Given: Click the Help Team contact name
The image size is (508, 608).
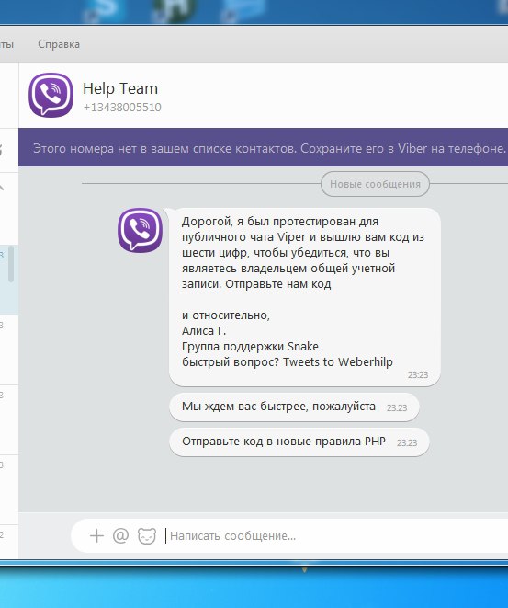Looking at the screenshot, I should coord(120,89).
